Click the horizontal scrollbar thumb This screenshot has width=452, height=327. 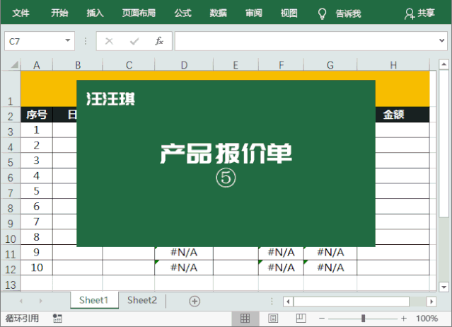(x=352, y=302)
